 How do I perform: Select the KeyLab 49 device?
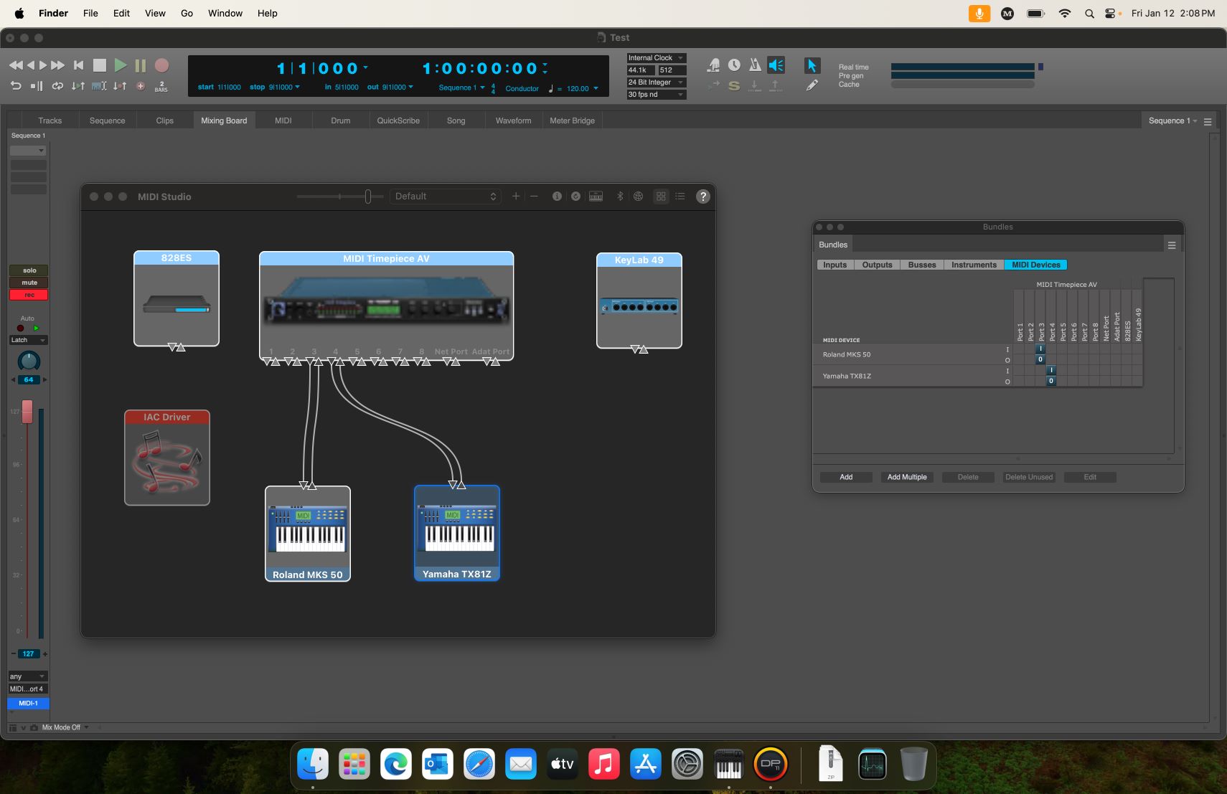639,301
